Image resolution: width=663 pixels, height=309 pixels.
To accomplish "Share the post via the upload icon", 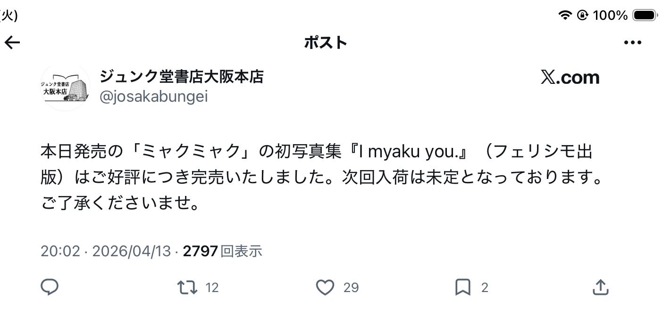I will (x=600, y=287).
